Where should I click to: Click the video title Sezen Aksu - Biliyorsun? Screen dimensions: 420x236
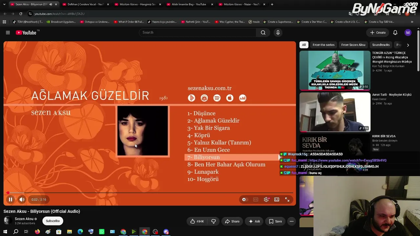click(42, 211)
